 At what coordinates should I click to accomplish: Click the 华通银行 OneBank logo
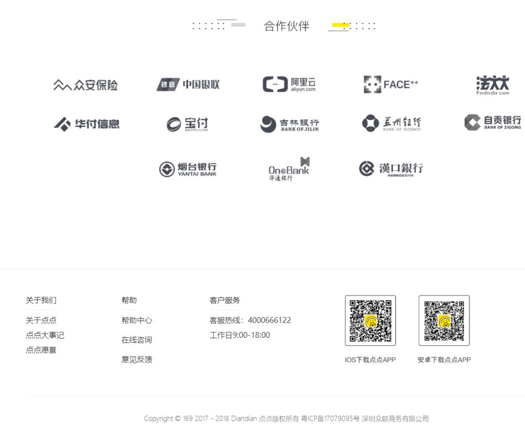click(x=290, y=169)
